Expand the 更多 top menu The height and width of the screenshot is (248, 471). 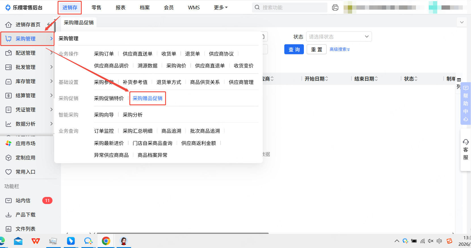tap(221, 7)
